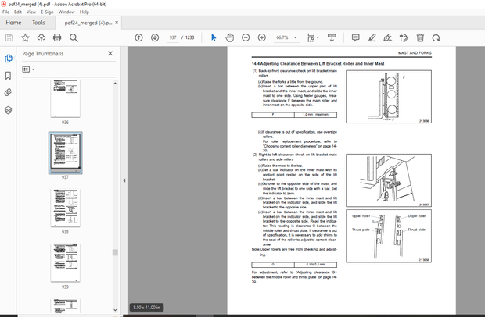The width and height of the screenshot is (485, 317).
Task: Zoom out with minus button
Action: 246,37
